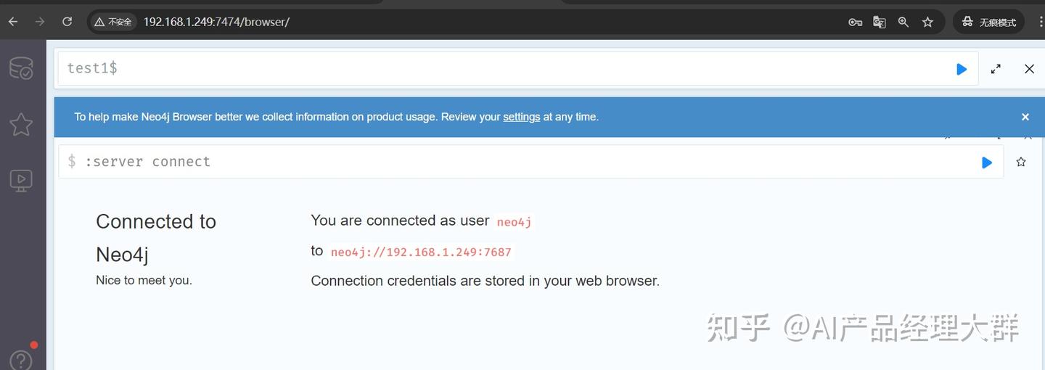Reload the browser page

67,22
